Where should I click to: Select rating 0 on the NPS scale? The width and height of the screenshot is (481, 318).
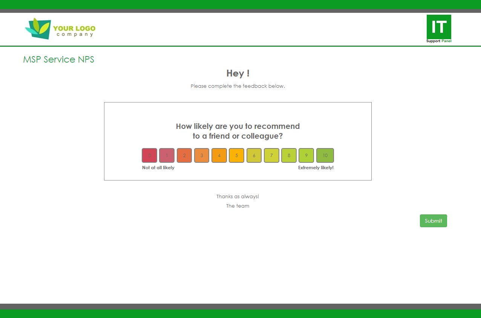pyautogui.click(x=149, y=155)
